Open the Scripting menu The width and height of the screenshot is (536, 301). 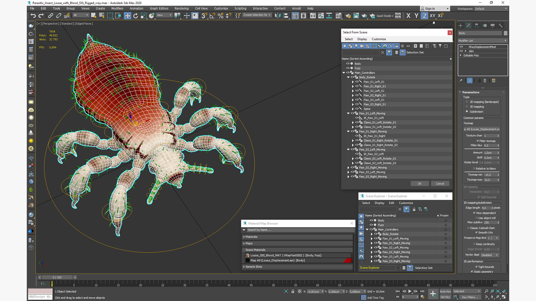[x=240, y=9]
